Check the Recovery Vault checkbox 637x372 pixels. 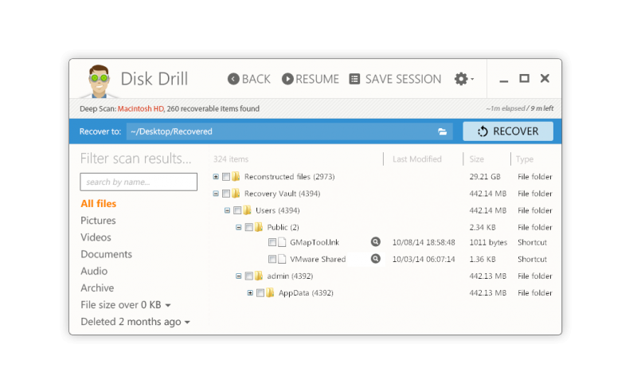[226, 194]
